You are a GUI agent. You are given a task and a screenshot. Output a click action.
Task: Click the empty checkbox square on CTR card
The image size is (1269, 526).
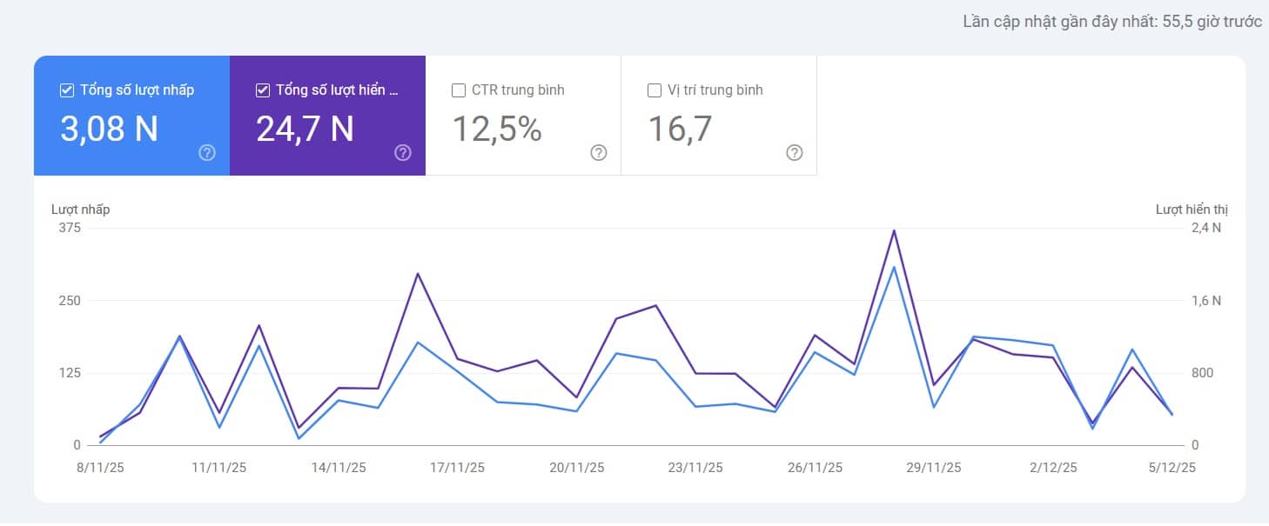(457, 90)
